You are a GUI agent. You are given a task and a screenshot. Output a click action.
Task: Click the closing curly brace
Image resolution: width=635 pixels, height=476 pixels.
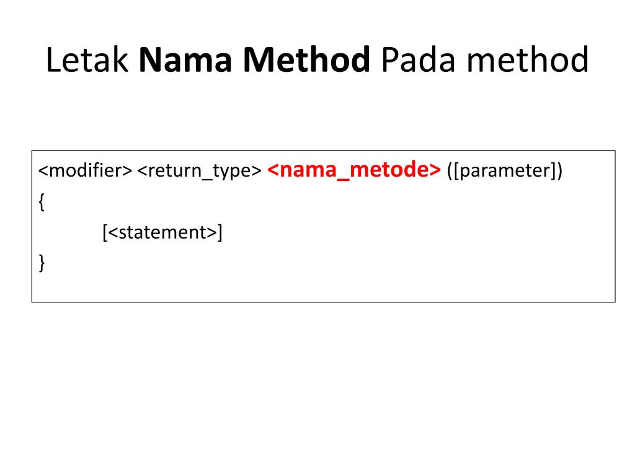pos(42,263)
